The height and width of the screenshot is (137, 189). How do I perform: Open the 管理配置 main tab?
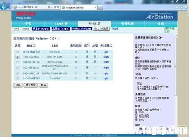click(x=128, y=24)
